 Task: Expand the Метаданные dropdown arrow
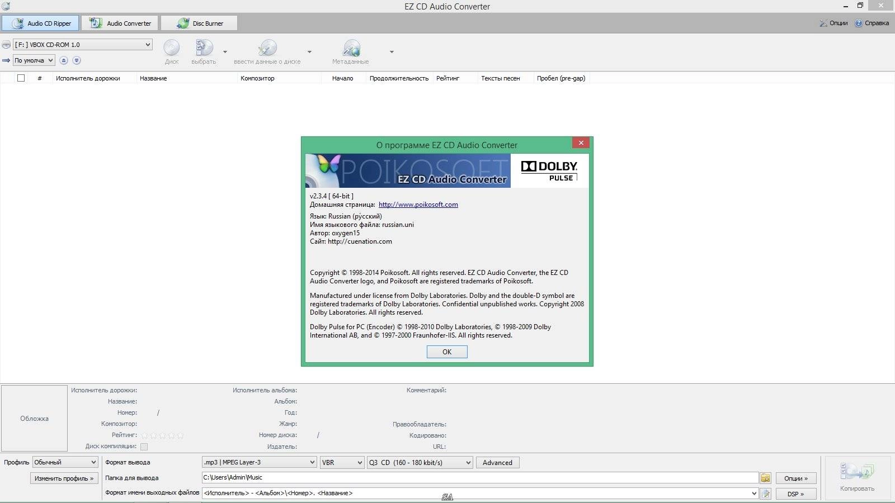pos(392,52)
